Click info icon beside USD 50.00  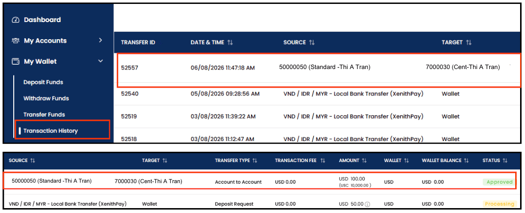point(367,204)
